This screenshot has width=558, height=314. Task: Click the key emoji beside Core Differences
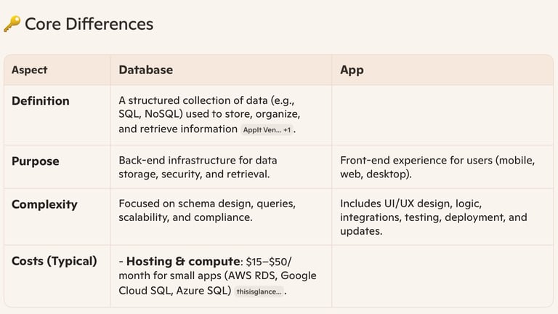coord(12,24)
